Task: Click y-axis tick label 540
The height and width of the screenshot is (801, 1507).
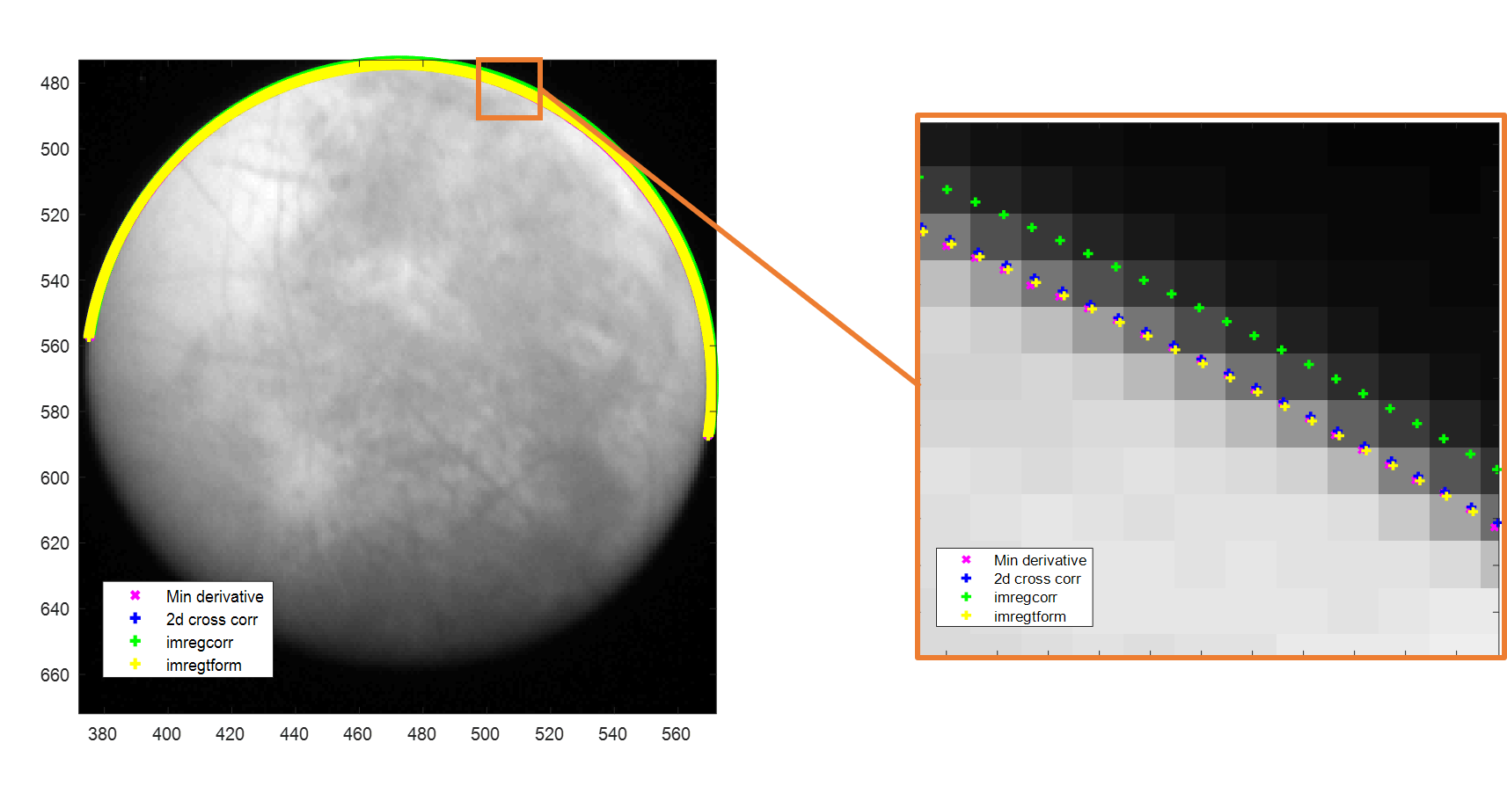Action: pyautogui.click(x=55, y=281)
